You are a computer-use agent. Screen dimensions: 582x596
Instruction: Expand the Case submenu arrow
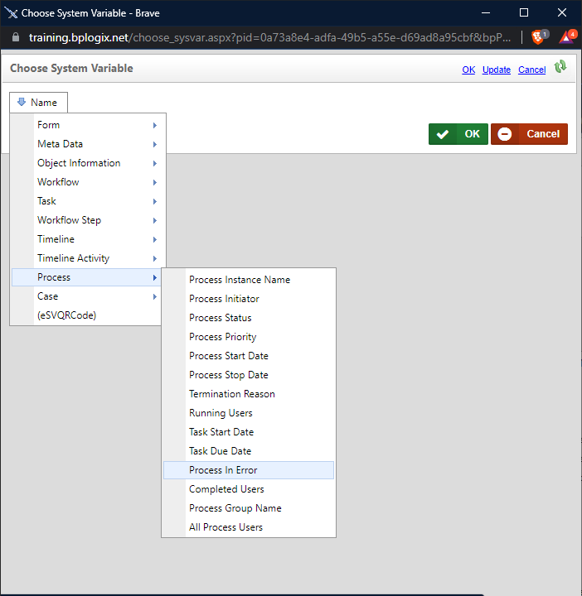155,296
